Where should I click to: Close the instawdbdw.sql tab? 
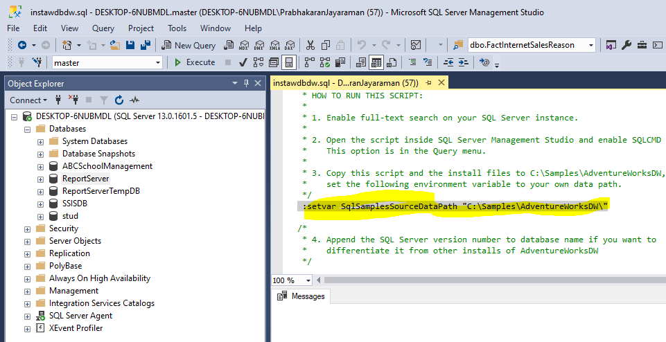pos(441,83)
